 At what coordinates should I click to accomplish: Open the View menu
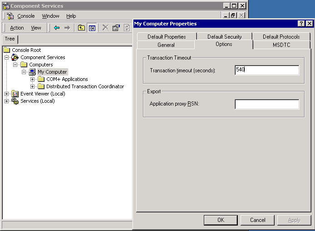pos(36,28)
